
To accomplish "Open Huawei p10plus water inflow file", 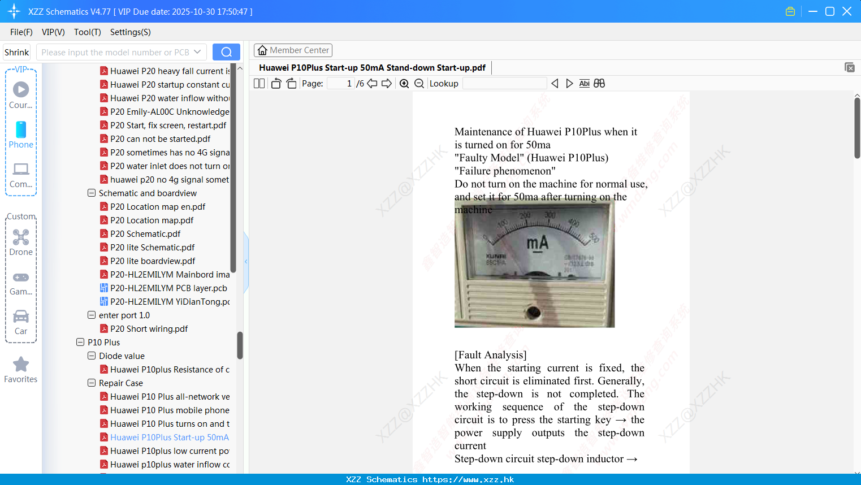I will 170,465.
